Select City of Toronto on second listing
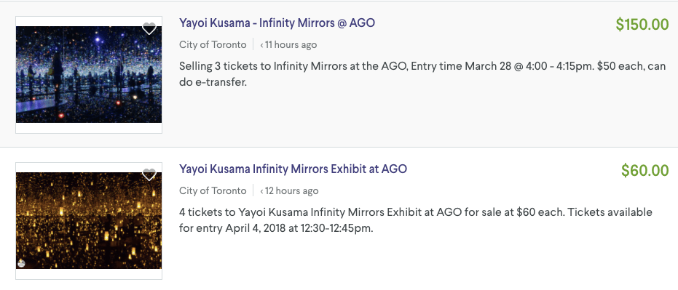 point(213,190)
